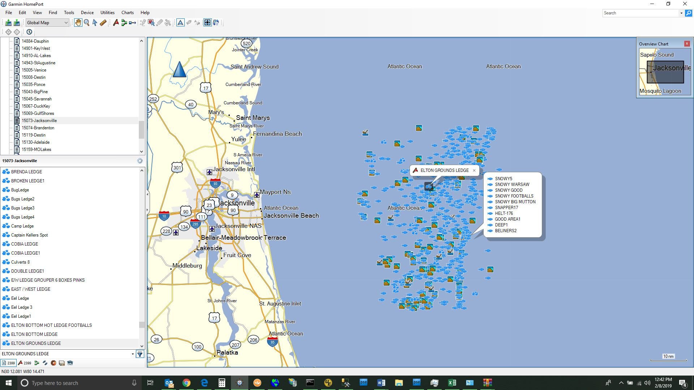Close the Overview Chart panel
694x390 pixels.
[687, 44]
